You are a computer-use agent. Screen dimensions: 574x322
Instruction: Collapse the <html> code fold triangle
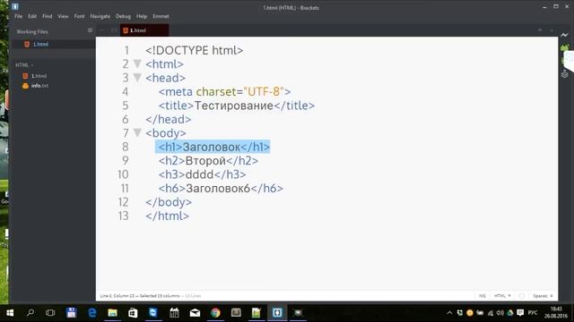point(137,64)
